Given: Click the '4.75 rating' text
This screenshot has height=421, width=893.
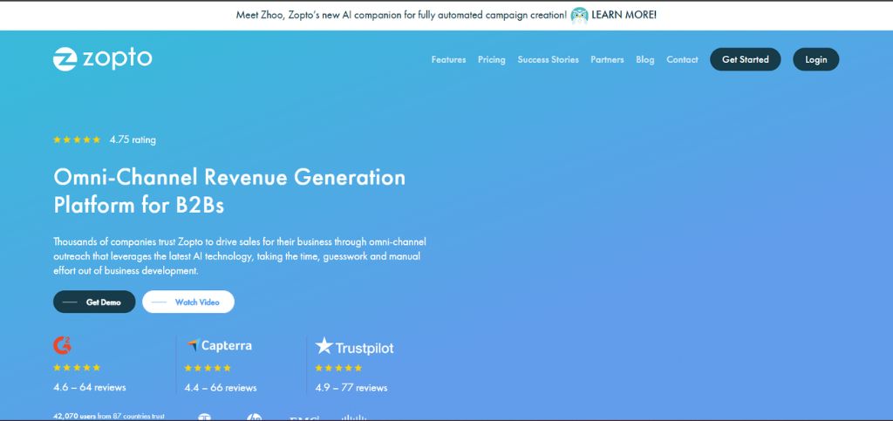Looking at the screenshot, I should point(133,139).
